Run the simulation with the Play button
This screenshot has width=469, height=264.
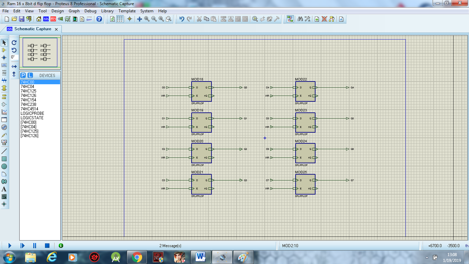click(10, 245)
